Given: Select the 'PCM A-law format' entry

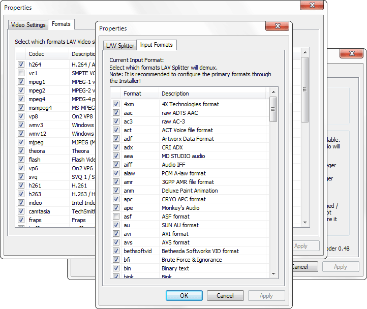Looking at the screenshot, I should [183, 173].
